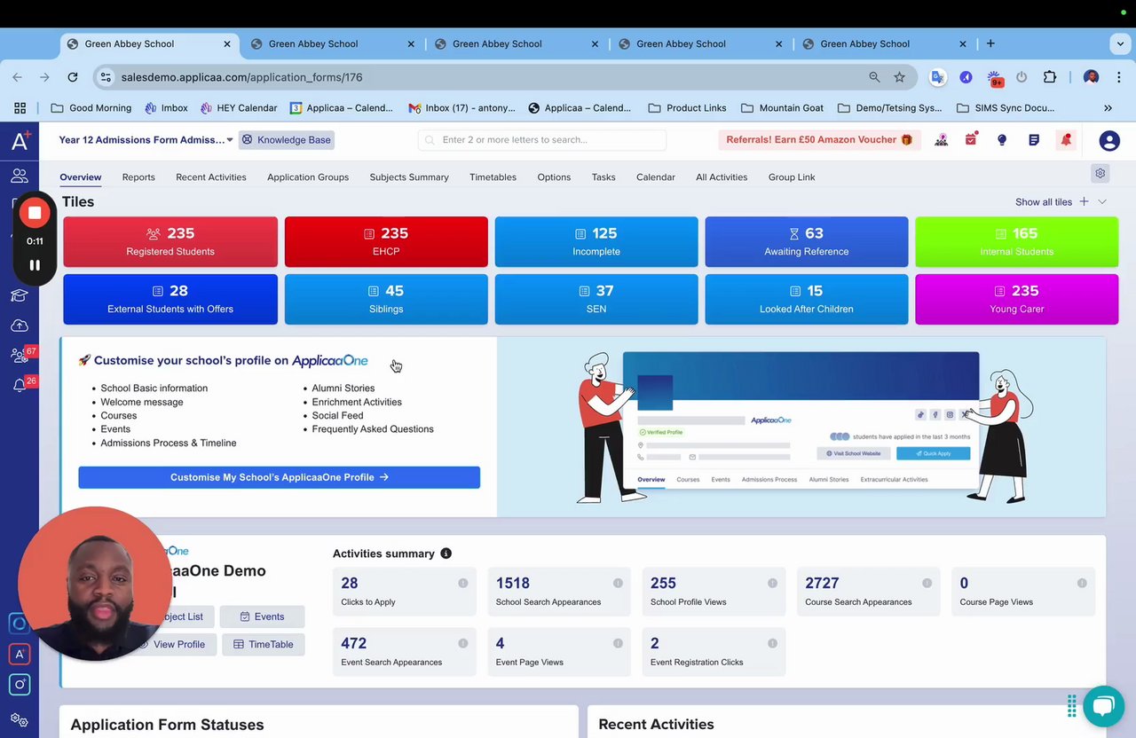The image size is (1136, 738).
Task: Click the community group icon near referrals
Action: tap(942, 139)
